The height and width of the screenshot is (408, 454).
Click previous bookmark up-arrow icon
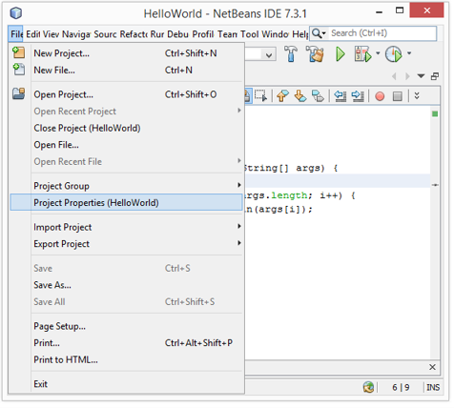[282, 95]
